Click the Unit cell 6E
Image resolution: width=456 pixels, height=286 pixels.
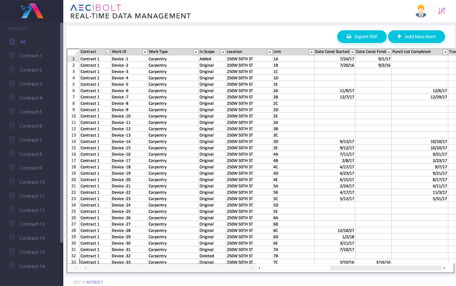click(x=293, y=243)
